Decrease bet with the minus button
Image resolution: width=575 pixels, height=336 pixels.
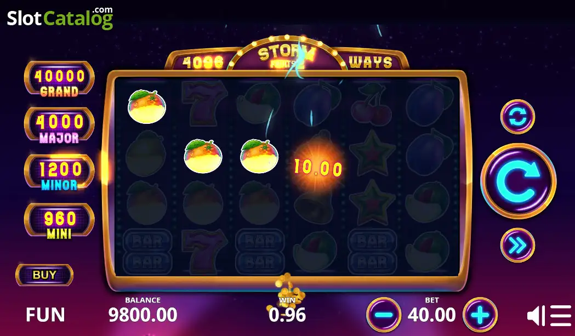(x=384, y=315)
